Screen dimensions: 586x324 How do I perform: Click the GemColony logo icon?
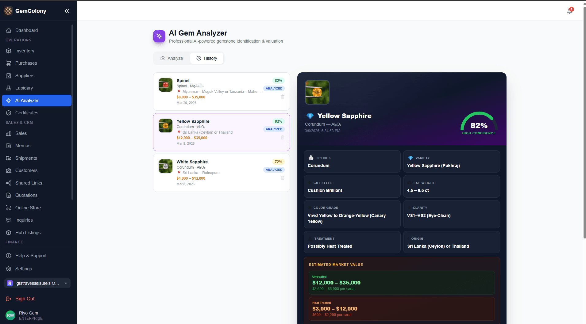click(8, 11)
